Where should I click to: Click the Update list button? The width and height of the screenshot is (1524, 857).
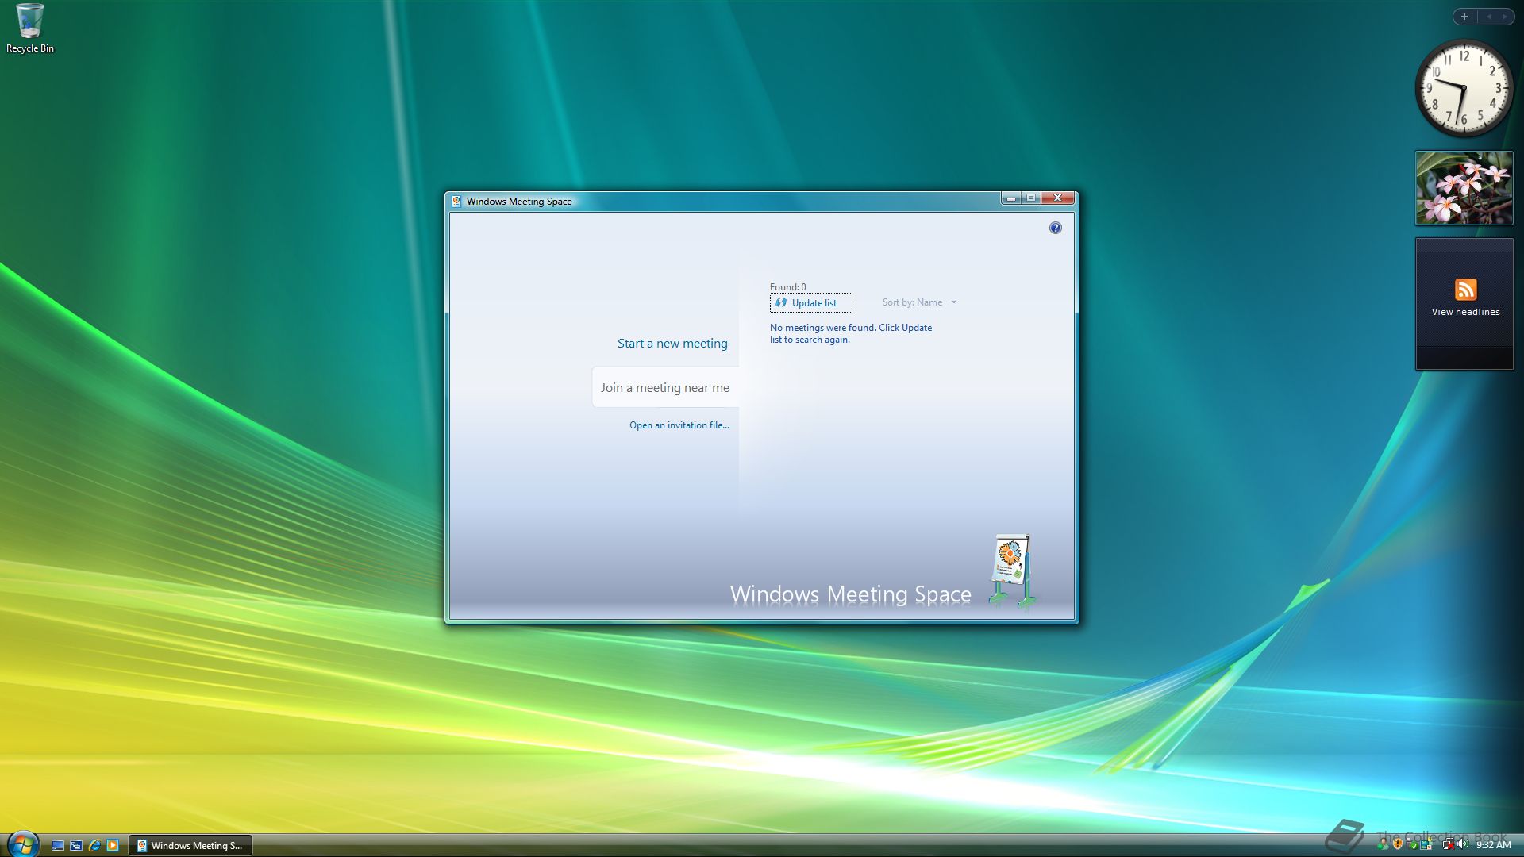pyautogui.click(x=810, y=302)
